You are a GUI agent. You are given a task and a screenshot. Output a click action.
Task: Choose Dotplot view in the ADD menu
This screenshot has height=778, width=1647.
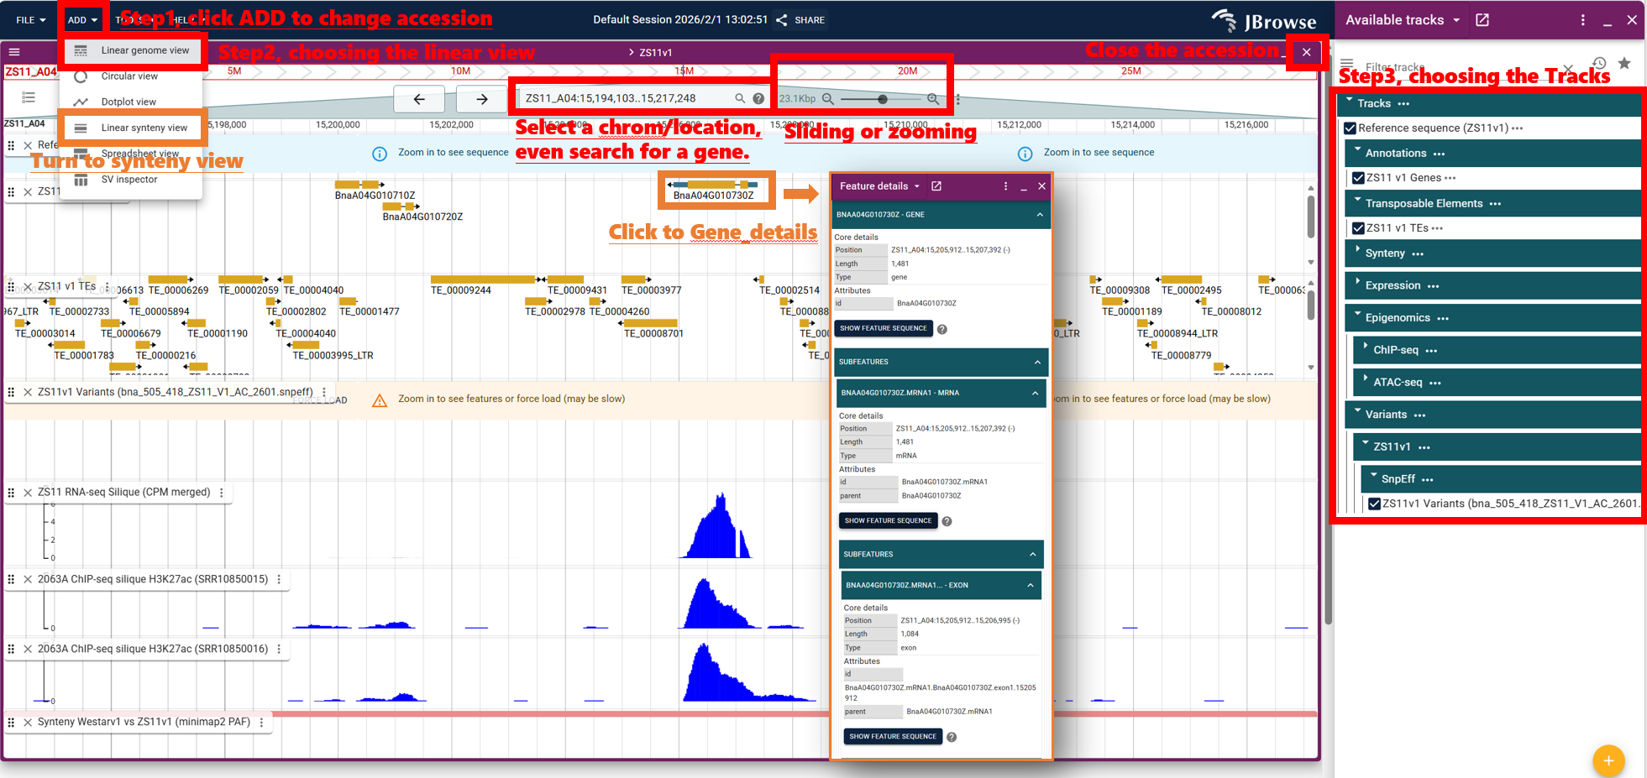point(129,102)
